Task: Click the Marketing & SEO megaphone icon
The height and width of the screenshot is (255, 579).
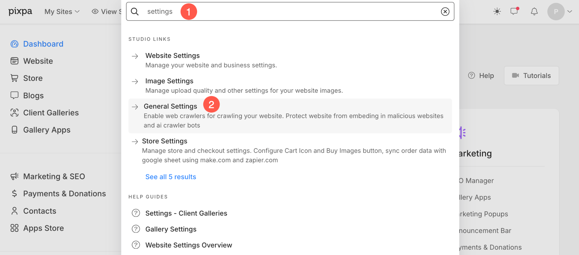Action: point(14,176)
